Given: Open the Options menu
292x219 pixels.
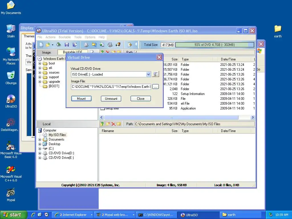Looking at the screenshot, I should click(x=90, y=37).
